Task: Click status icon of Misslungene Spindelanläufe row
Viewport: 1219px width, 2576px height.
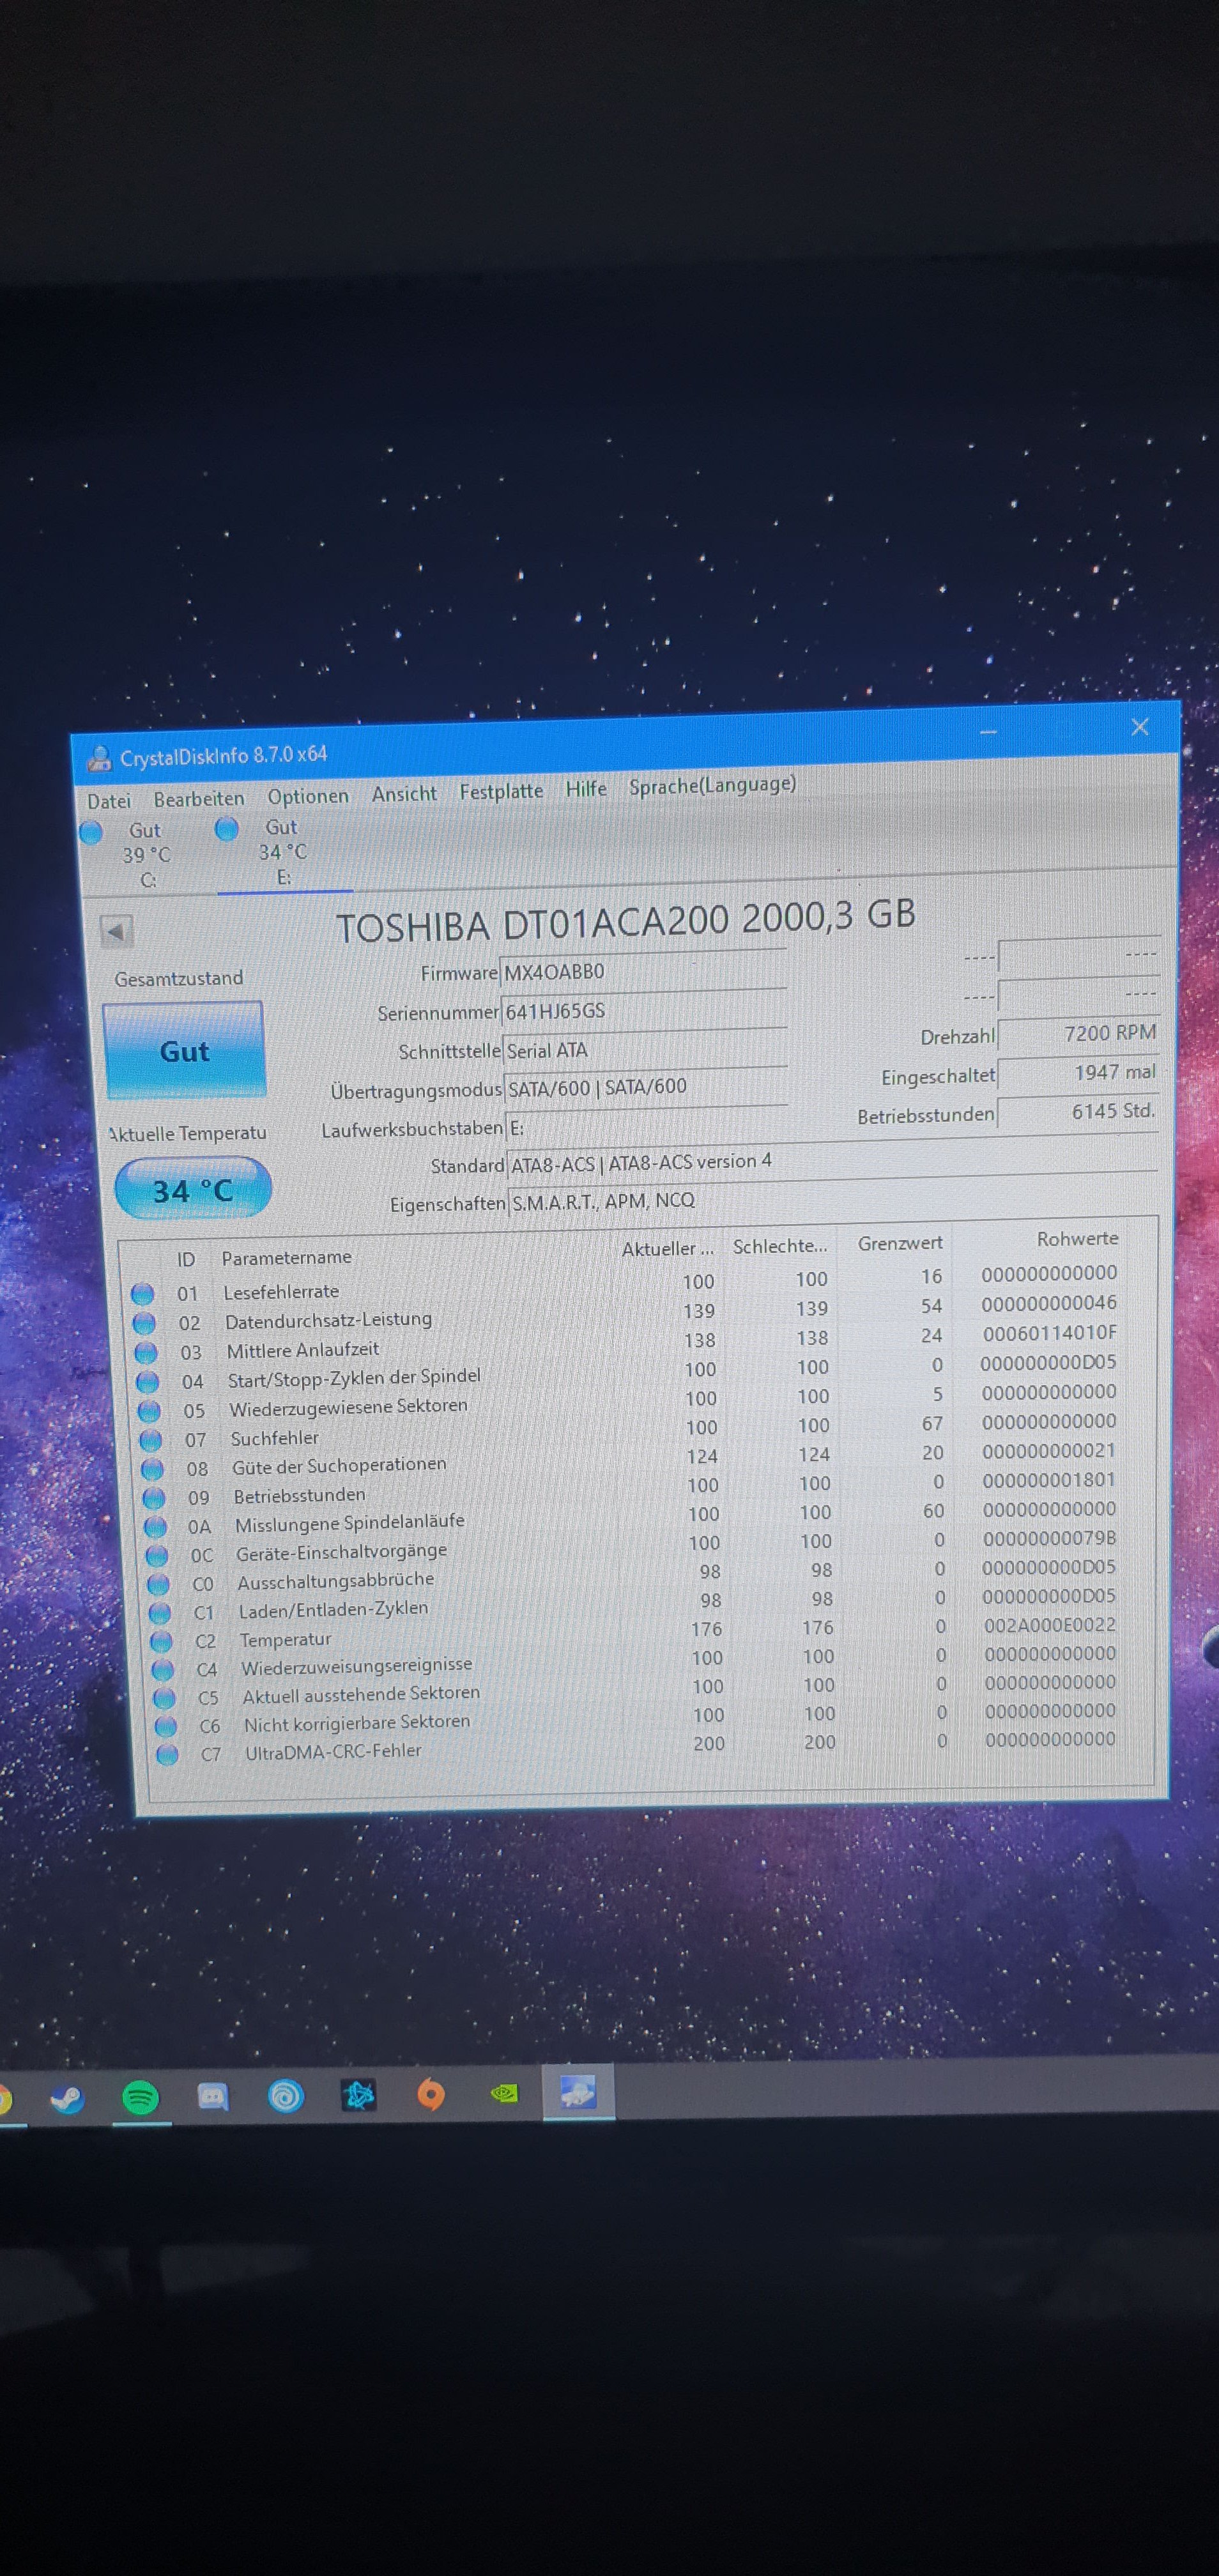Action: pyautogui.click(x=156, y=1527)
